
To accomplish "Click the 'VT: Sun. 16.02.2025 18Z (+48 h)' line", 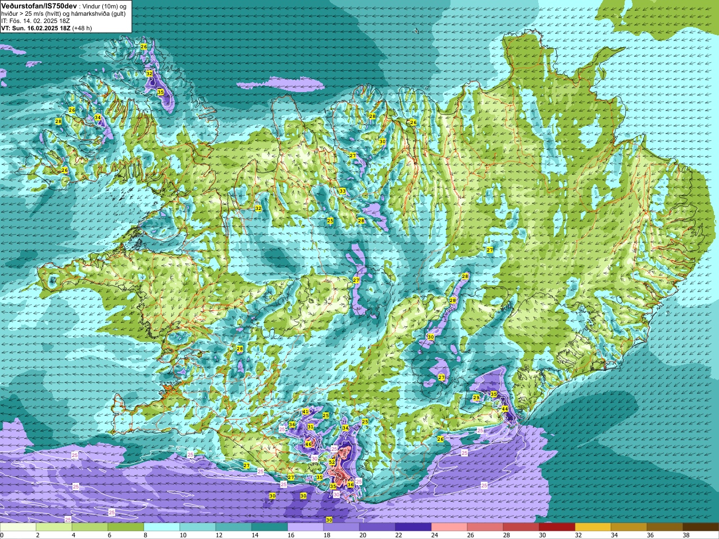I will 46,28.
